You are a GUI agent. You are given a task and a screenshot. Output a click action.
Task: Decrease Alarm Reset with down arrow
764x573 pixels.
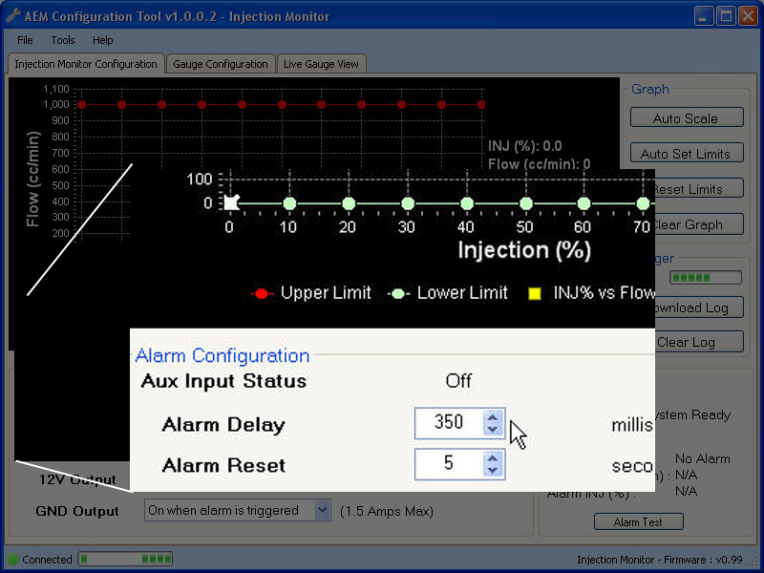tap(493, 471)
